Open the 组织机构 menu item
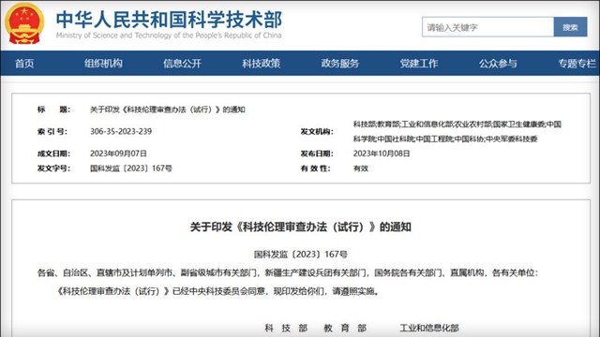Screen dimensions: 600x337 [x=103, y=64]
